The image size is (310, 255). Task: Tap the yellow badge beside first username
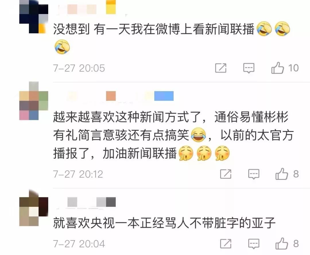(111, 7)
